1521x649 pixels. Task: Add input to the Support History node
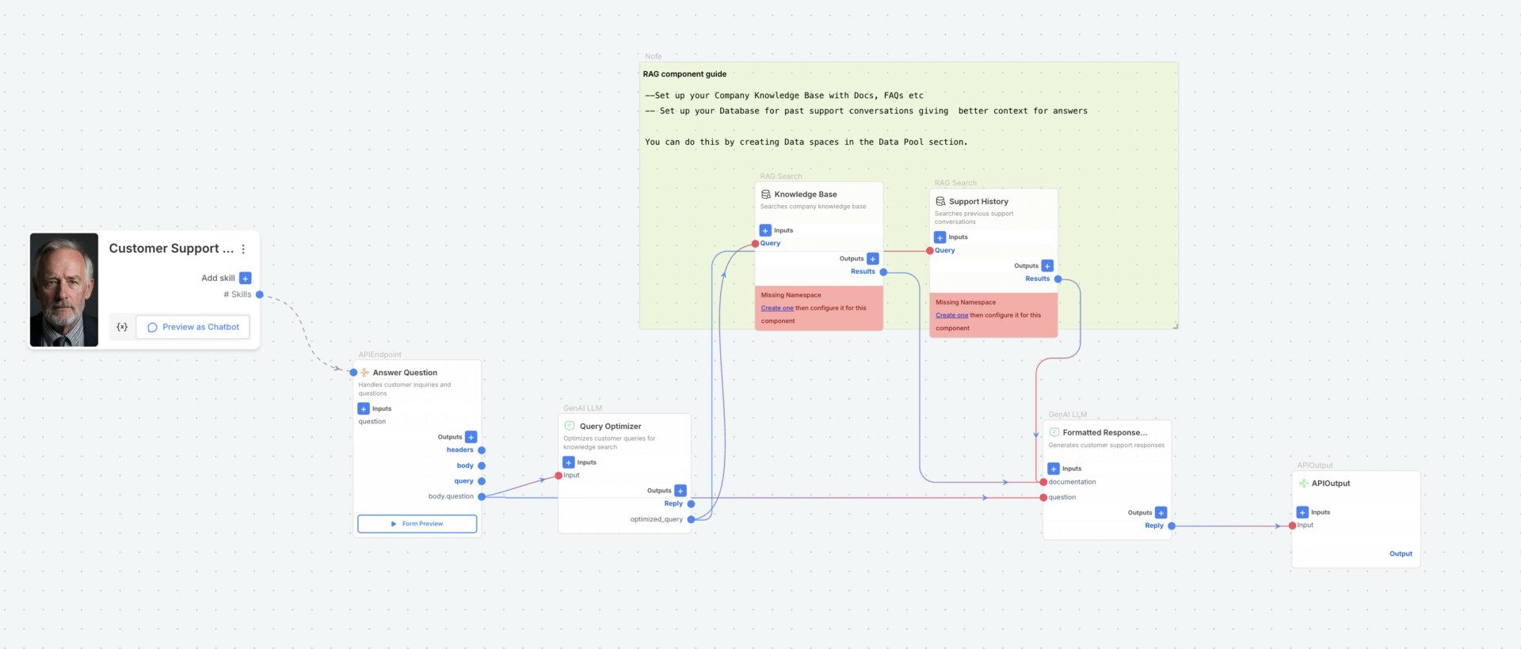940,237
